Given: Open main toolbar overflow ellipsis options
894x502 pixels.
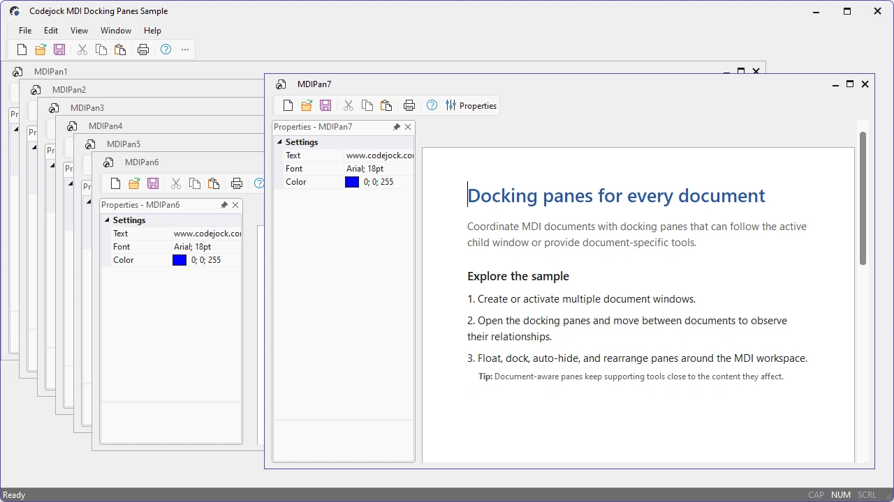Looking at the screenshot, I should coord(185,50).
